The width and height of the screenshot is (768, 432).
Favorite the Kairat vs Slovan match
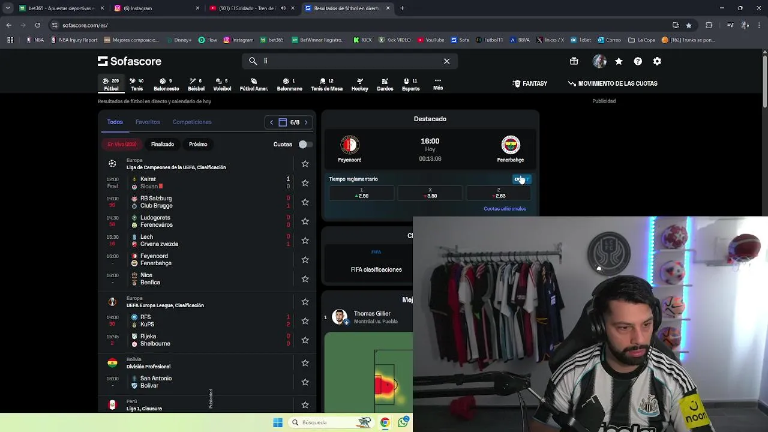point(305,182)
